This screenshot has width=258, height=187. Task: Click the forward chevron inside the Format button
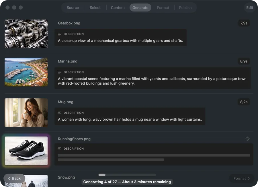[x=248, y=178]
